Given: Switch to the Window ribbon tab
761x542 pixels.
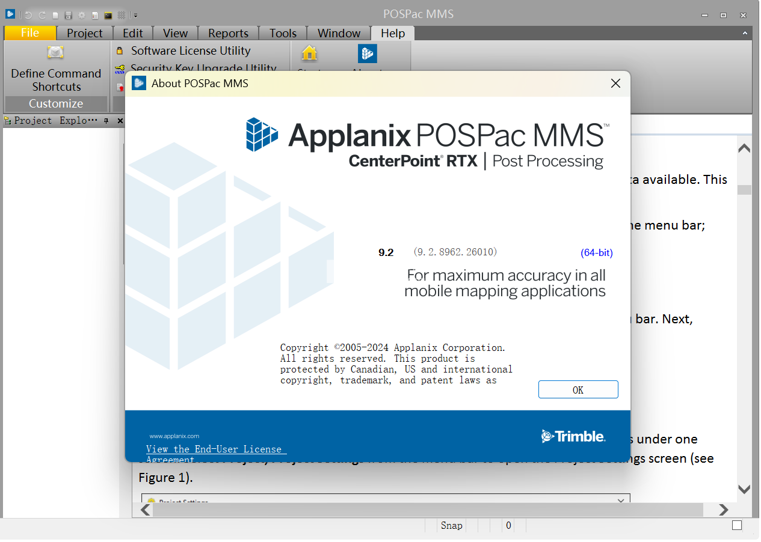Looking at the screenshot, I should pyautogui.click(x=339, y=33).
